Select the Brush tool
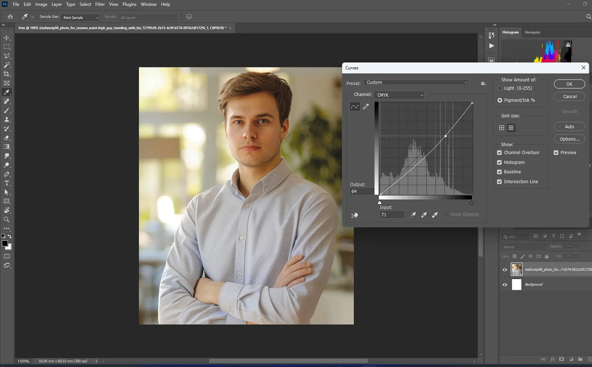This screenshot has height=367, width=592. [7, 110]
